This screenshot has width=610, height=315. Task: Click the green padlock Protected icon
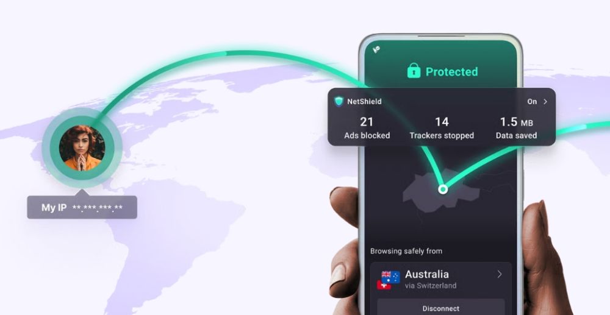pos(414,71)
